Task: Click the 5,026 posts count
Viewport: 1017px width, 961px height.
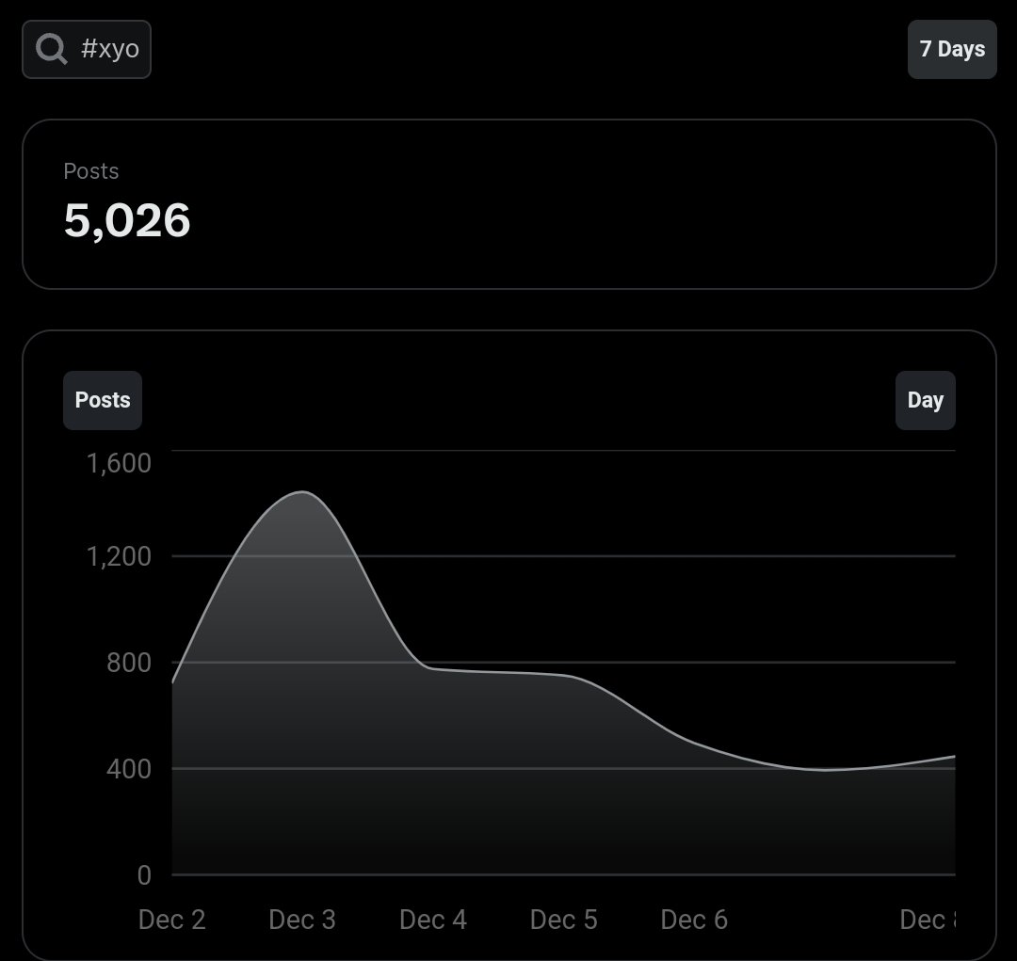Action: click(128, 221)
